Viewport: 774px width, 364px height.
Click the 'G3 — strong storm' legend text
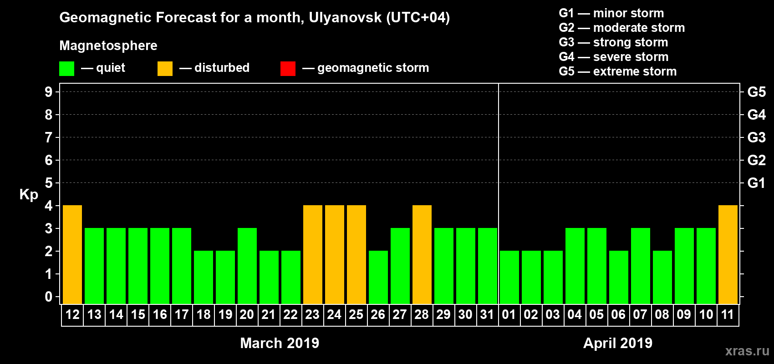coord(614,42)
